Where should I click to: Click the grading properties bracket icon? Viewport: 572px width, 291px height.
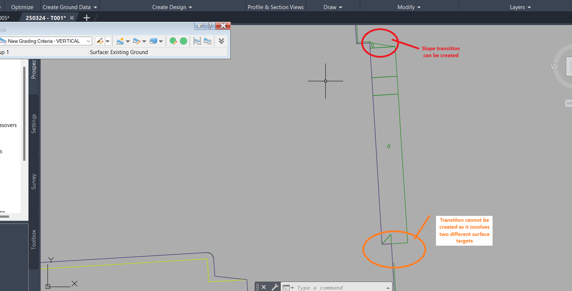point(197,41)
